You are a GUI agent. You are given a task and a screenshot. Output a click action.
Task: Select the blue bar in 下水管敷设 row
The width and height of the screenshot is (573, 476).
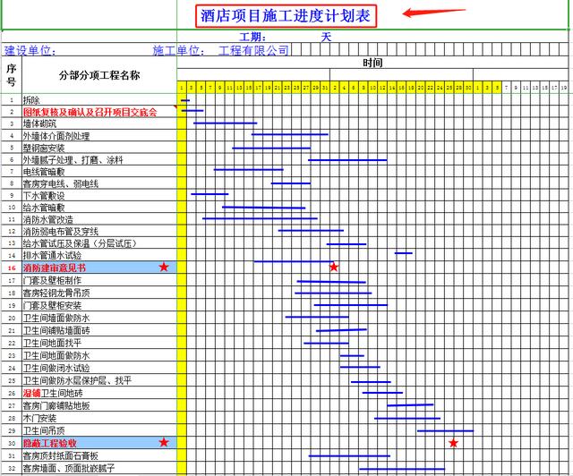click(x=210, y=194)
